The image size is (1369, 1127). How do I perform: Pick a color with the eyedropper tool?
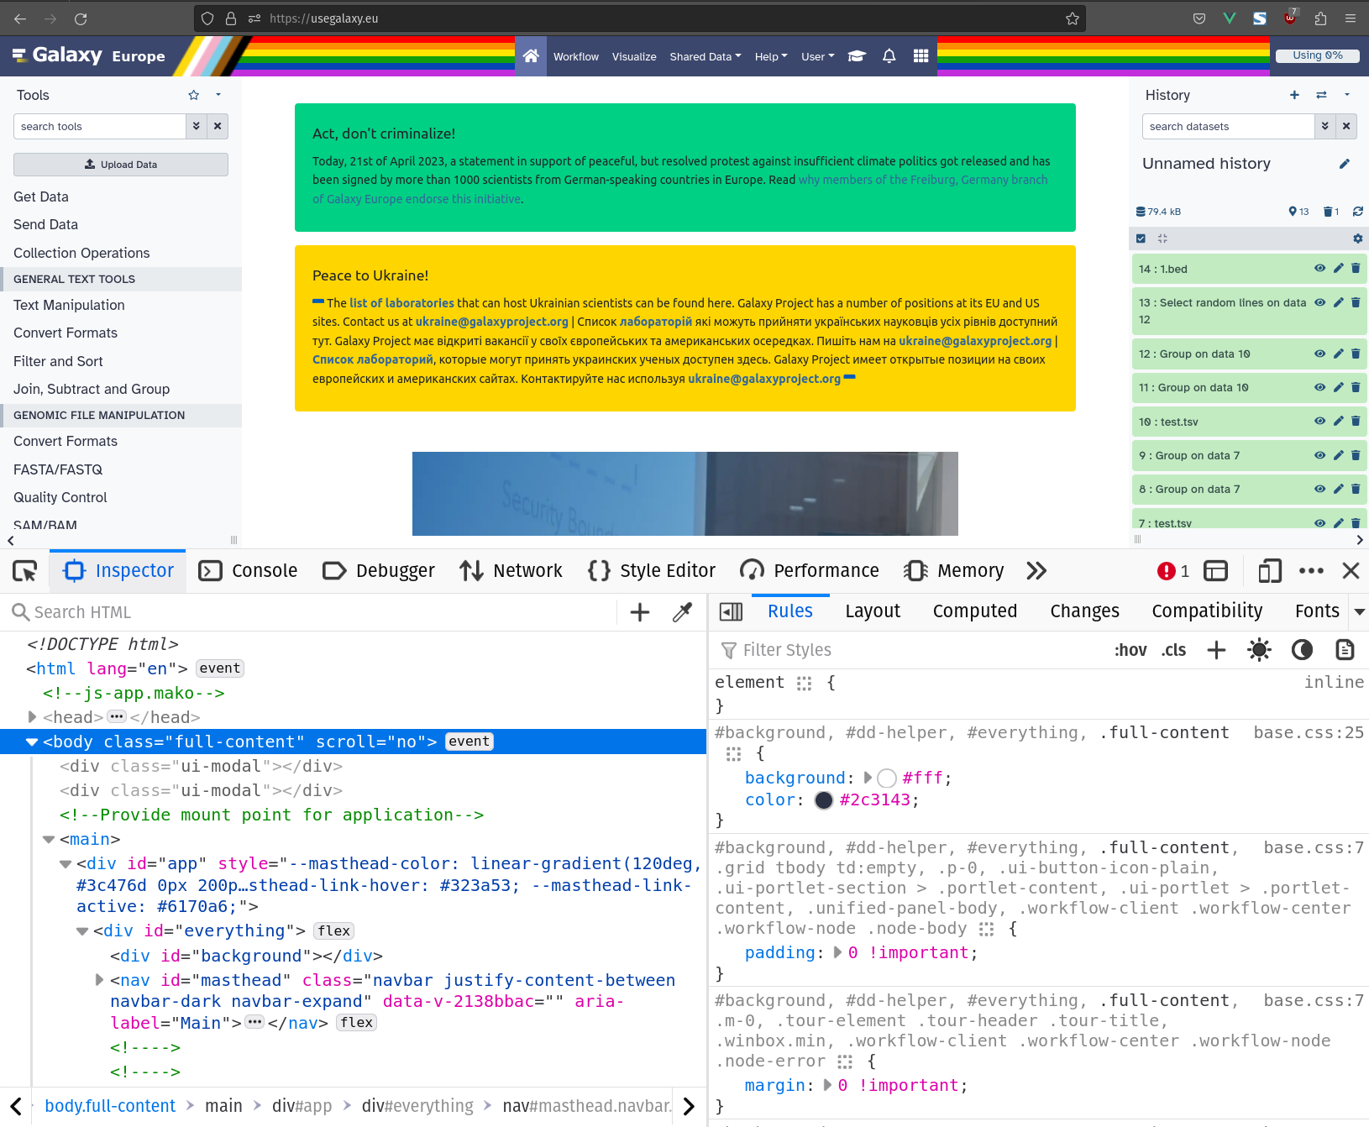coord(682,612)
